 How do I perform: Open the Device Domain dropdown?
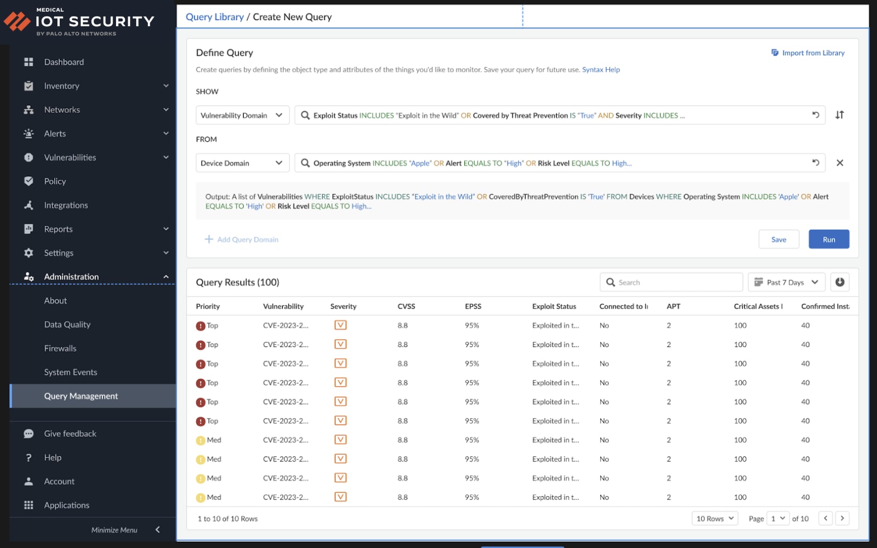click(x=242, y=163)
